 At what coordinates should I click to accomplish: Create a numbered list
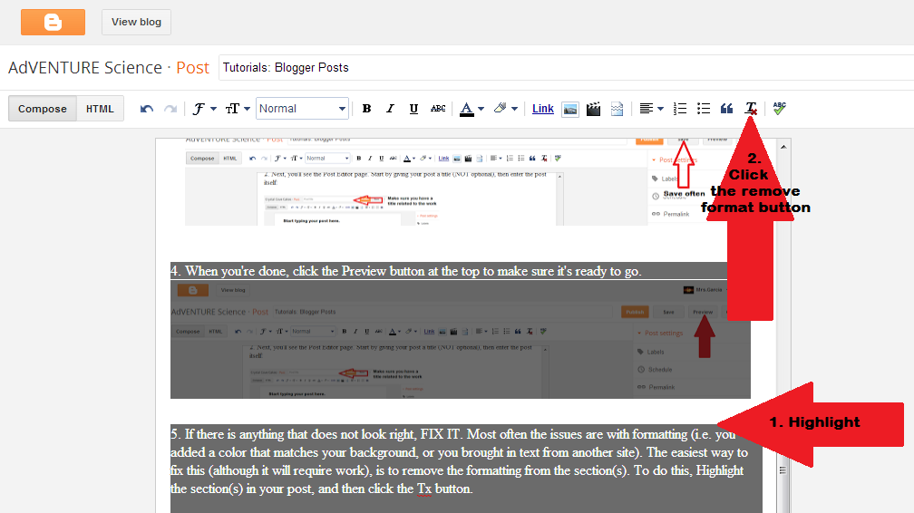680,109
